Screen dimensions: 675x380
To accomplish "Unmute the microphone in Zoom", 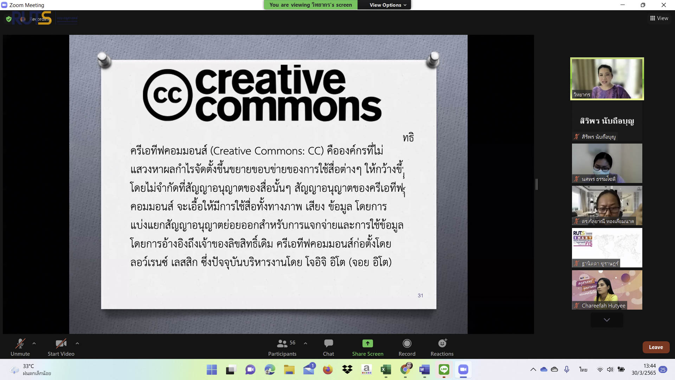I will (20, 347).
